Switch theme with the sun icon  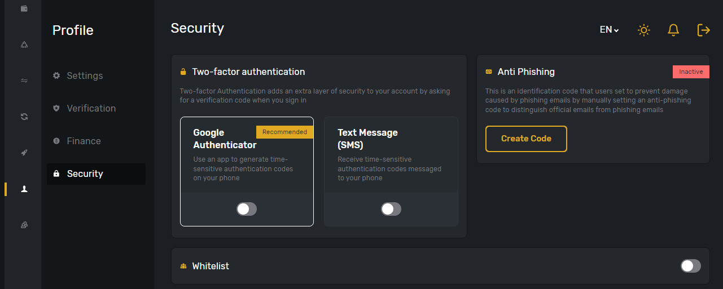(x=643, y=30)
